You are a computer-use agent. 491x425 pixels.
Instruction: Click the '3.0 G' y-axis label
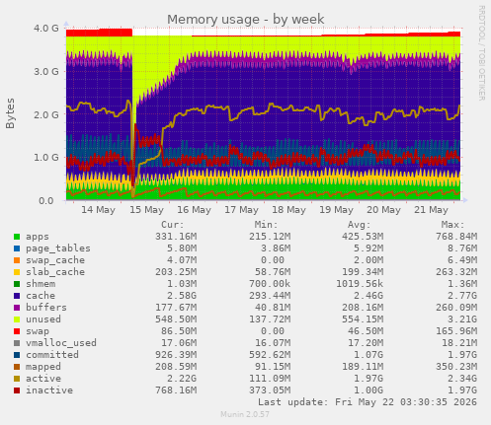[x=46, y=71]
